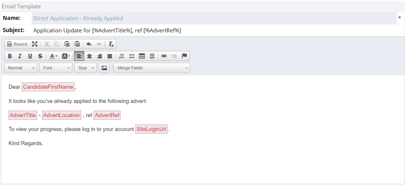Align text left
Viewport: 405px width, 185px height.
(x=79, y=56)
